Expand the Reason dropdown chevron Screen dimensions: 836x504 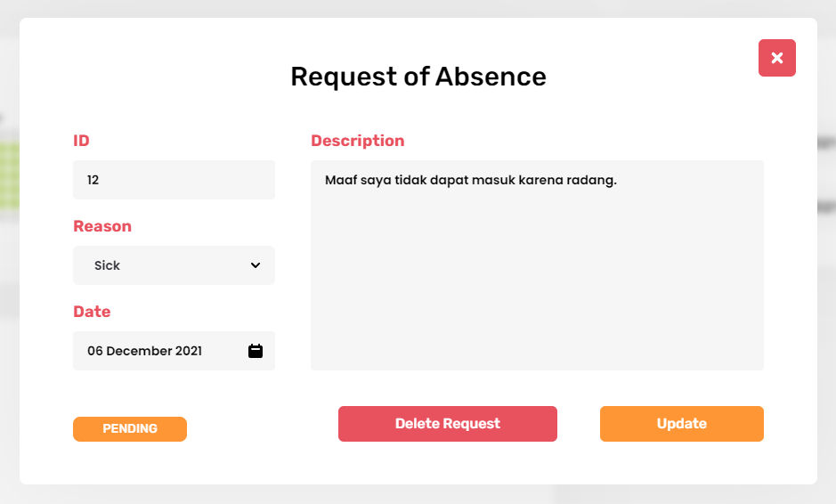[x=256, y=265]
